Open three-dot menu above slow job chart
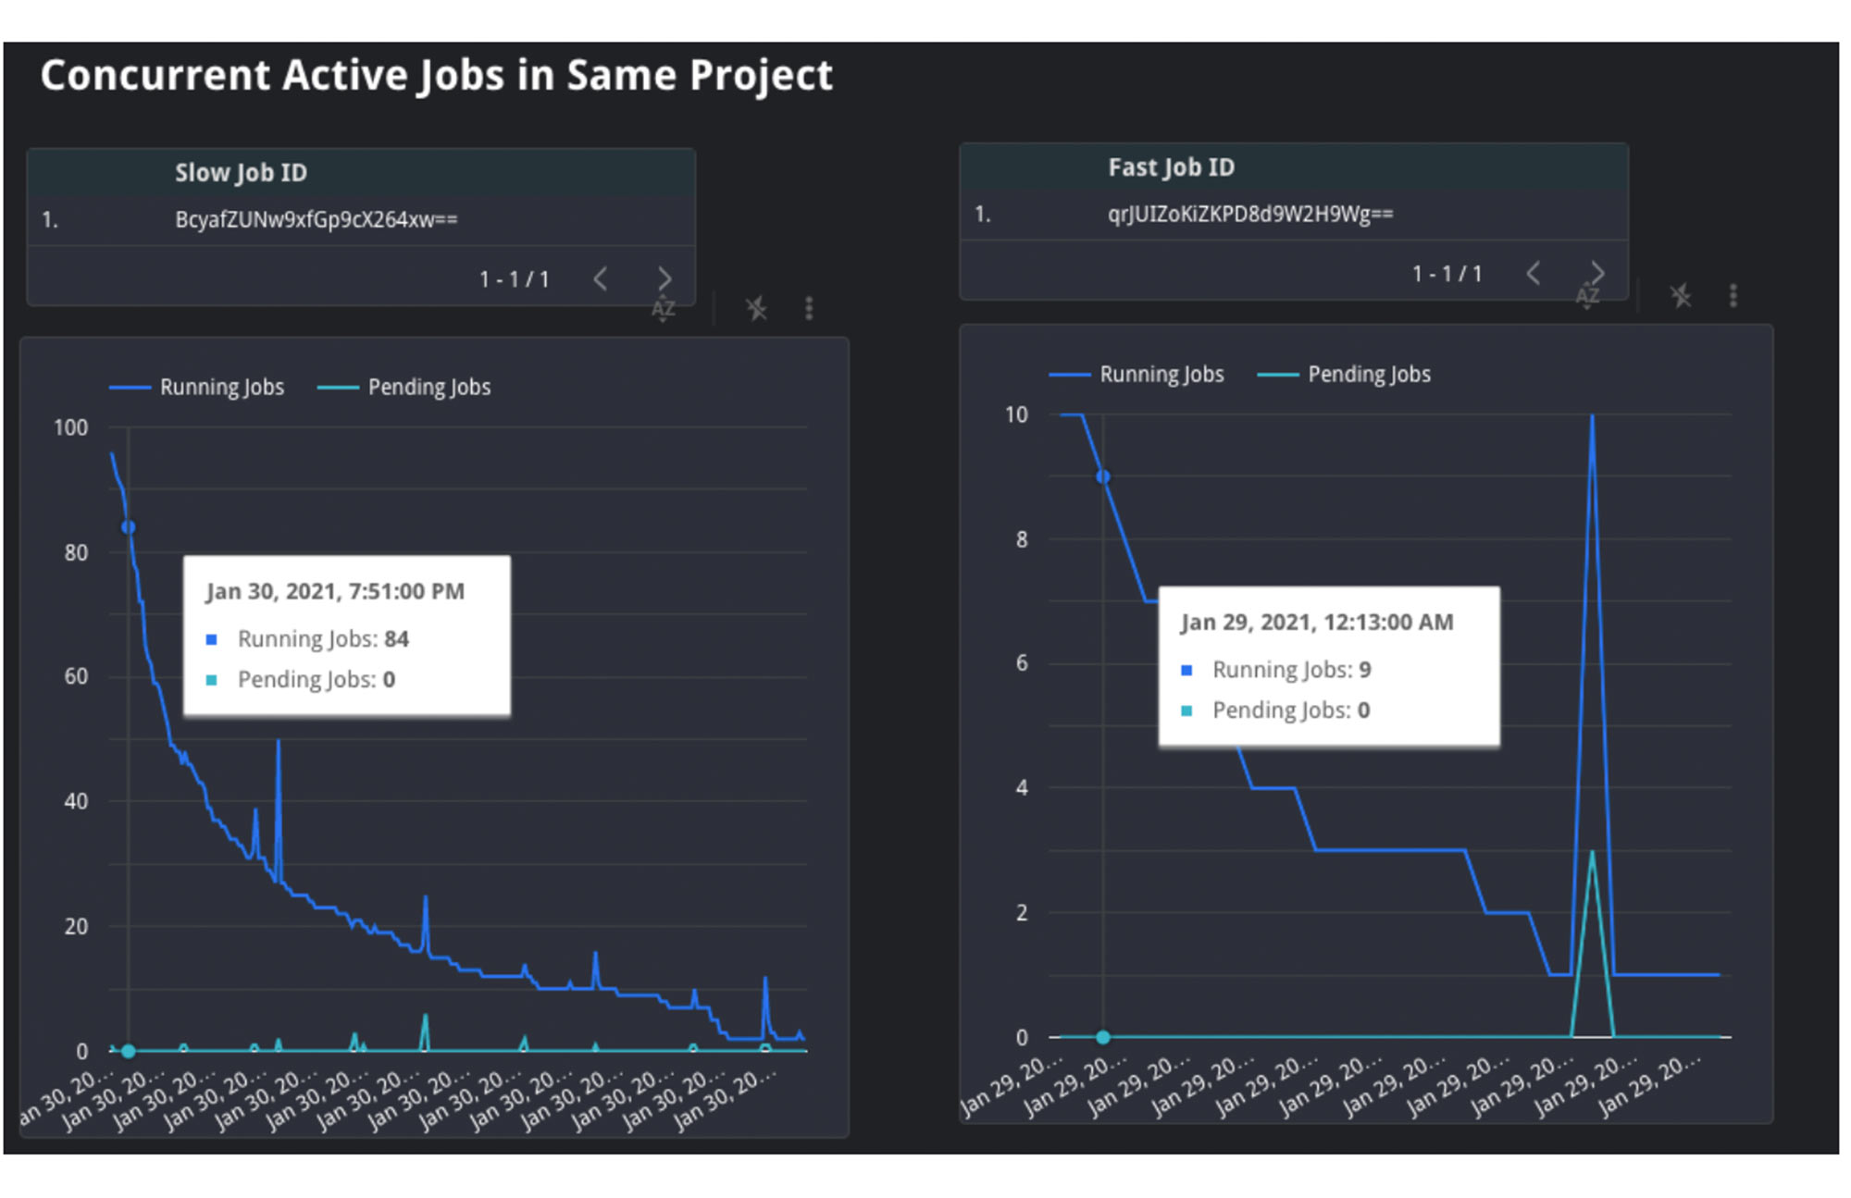The height and width of the screenshot is (1198, 1851). [x=809, y=308]
